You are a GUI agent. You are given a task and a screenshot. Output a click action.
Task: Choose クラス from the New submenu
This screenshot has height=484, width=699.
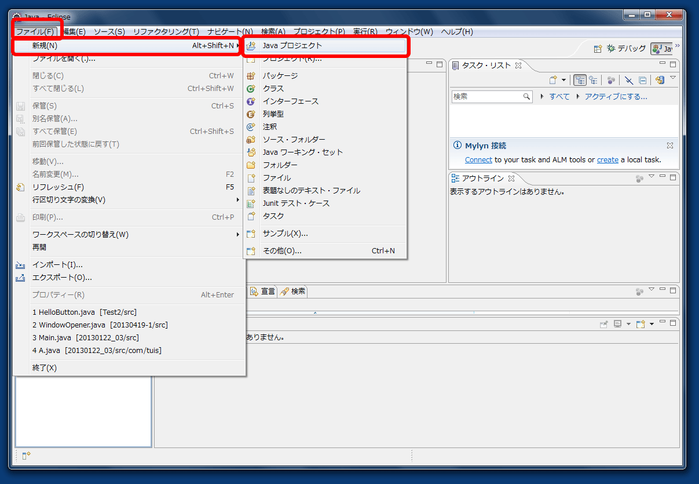325,89
